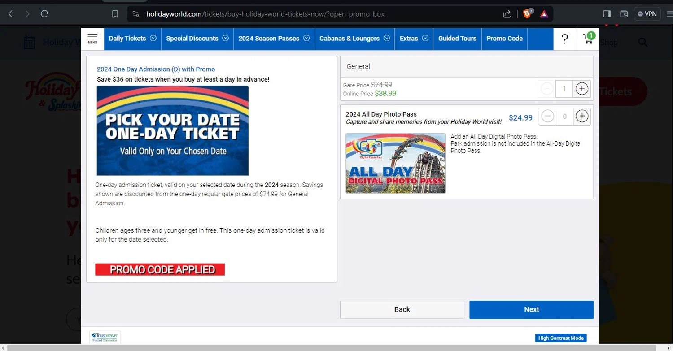The height and width of the screenshot is (351, 673).
Task: Click the Brave Rewards triangle icon
Action: point(544,14)
